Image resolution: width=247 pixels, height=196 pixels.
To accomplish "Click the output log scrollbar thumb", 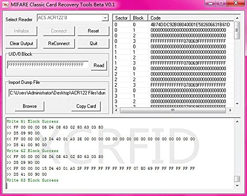I will (x=237, y=179).
